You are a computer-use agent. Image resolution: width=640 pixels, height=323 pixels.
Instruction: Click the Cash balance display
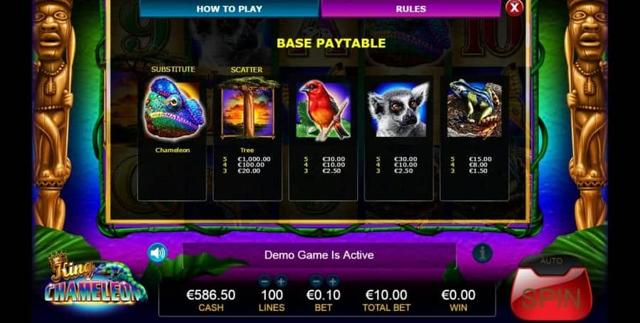click(210, 300)
